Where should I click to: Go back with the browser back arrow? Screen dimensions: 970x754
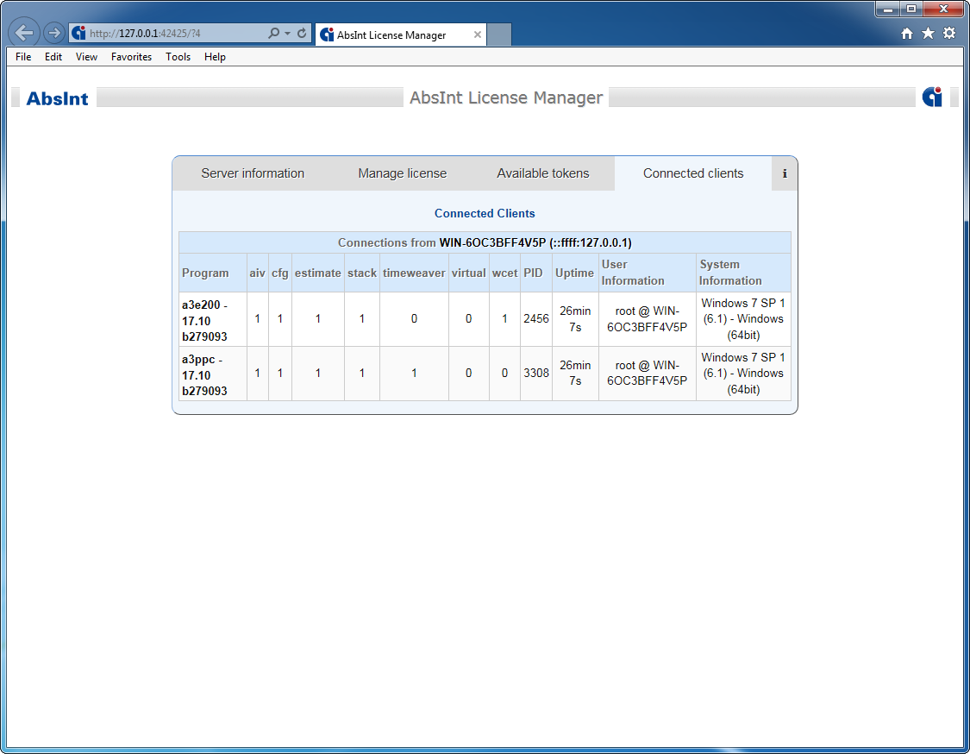(x=24, y=33)
